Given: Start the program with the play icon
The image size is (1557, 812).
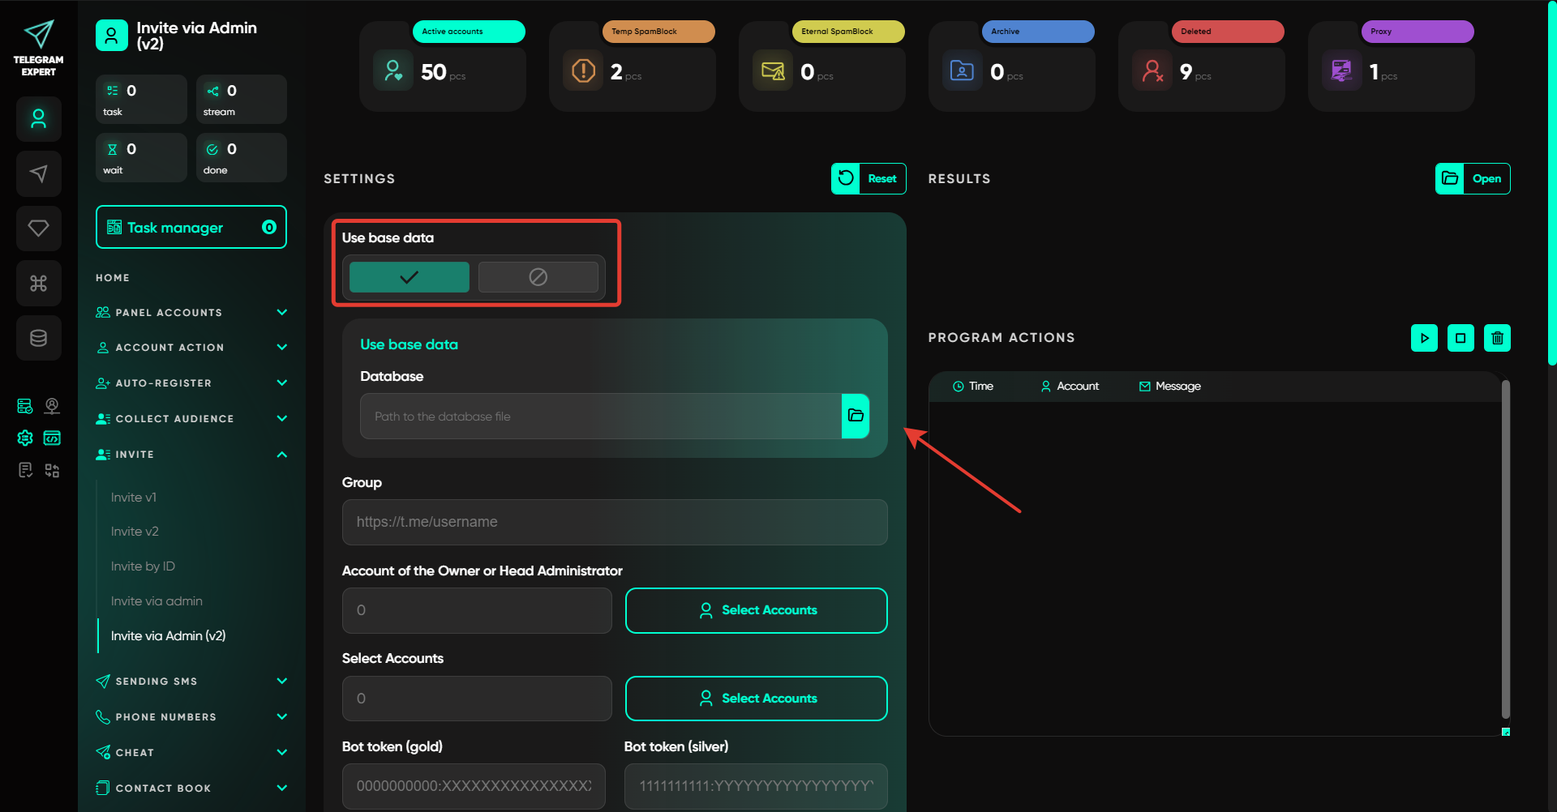Looking at the screenshot, I should (1424, 338).
